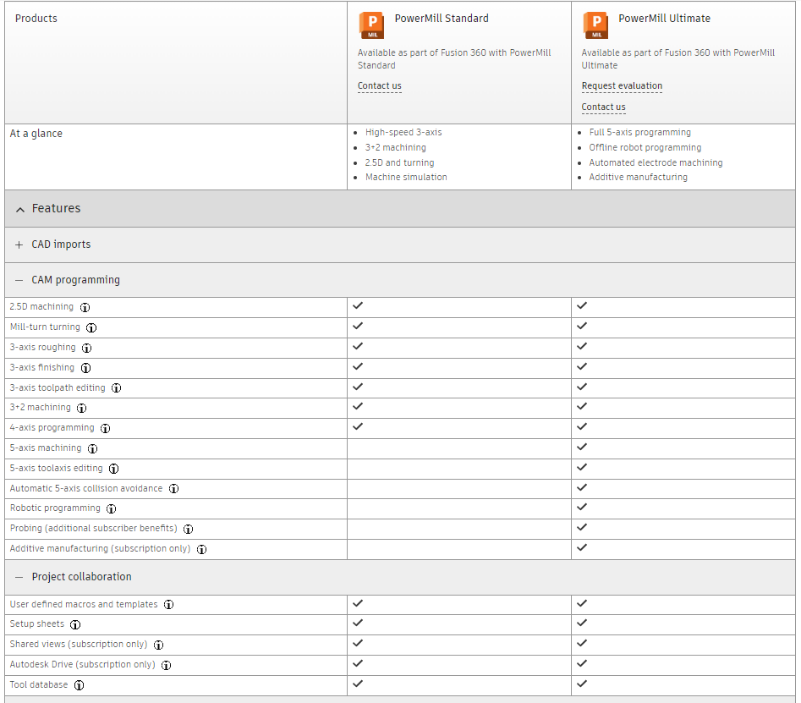Click the 5-axis machining feature label

pos(46,448)
